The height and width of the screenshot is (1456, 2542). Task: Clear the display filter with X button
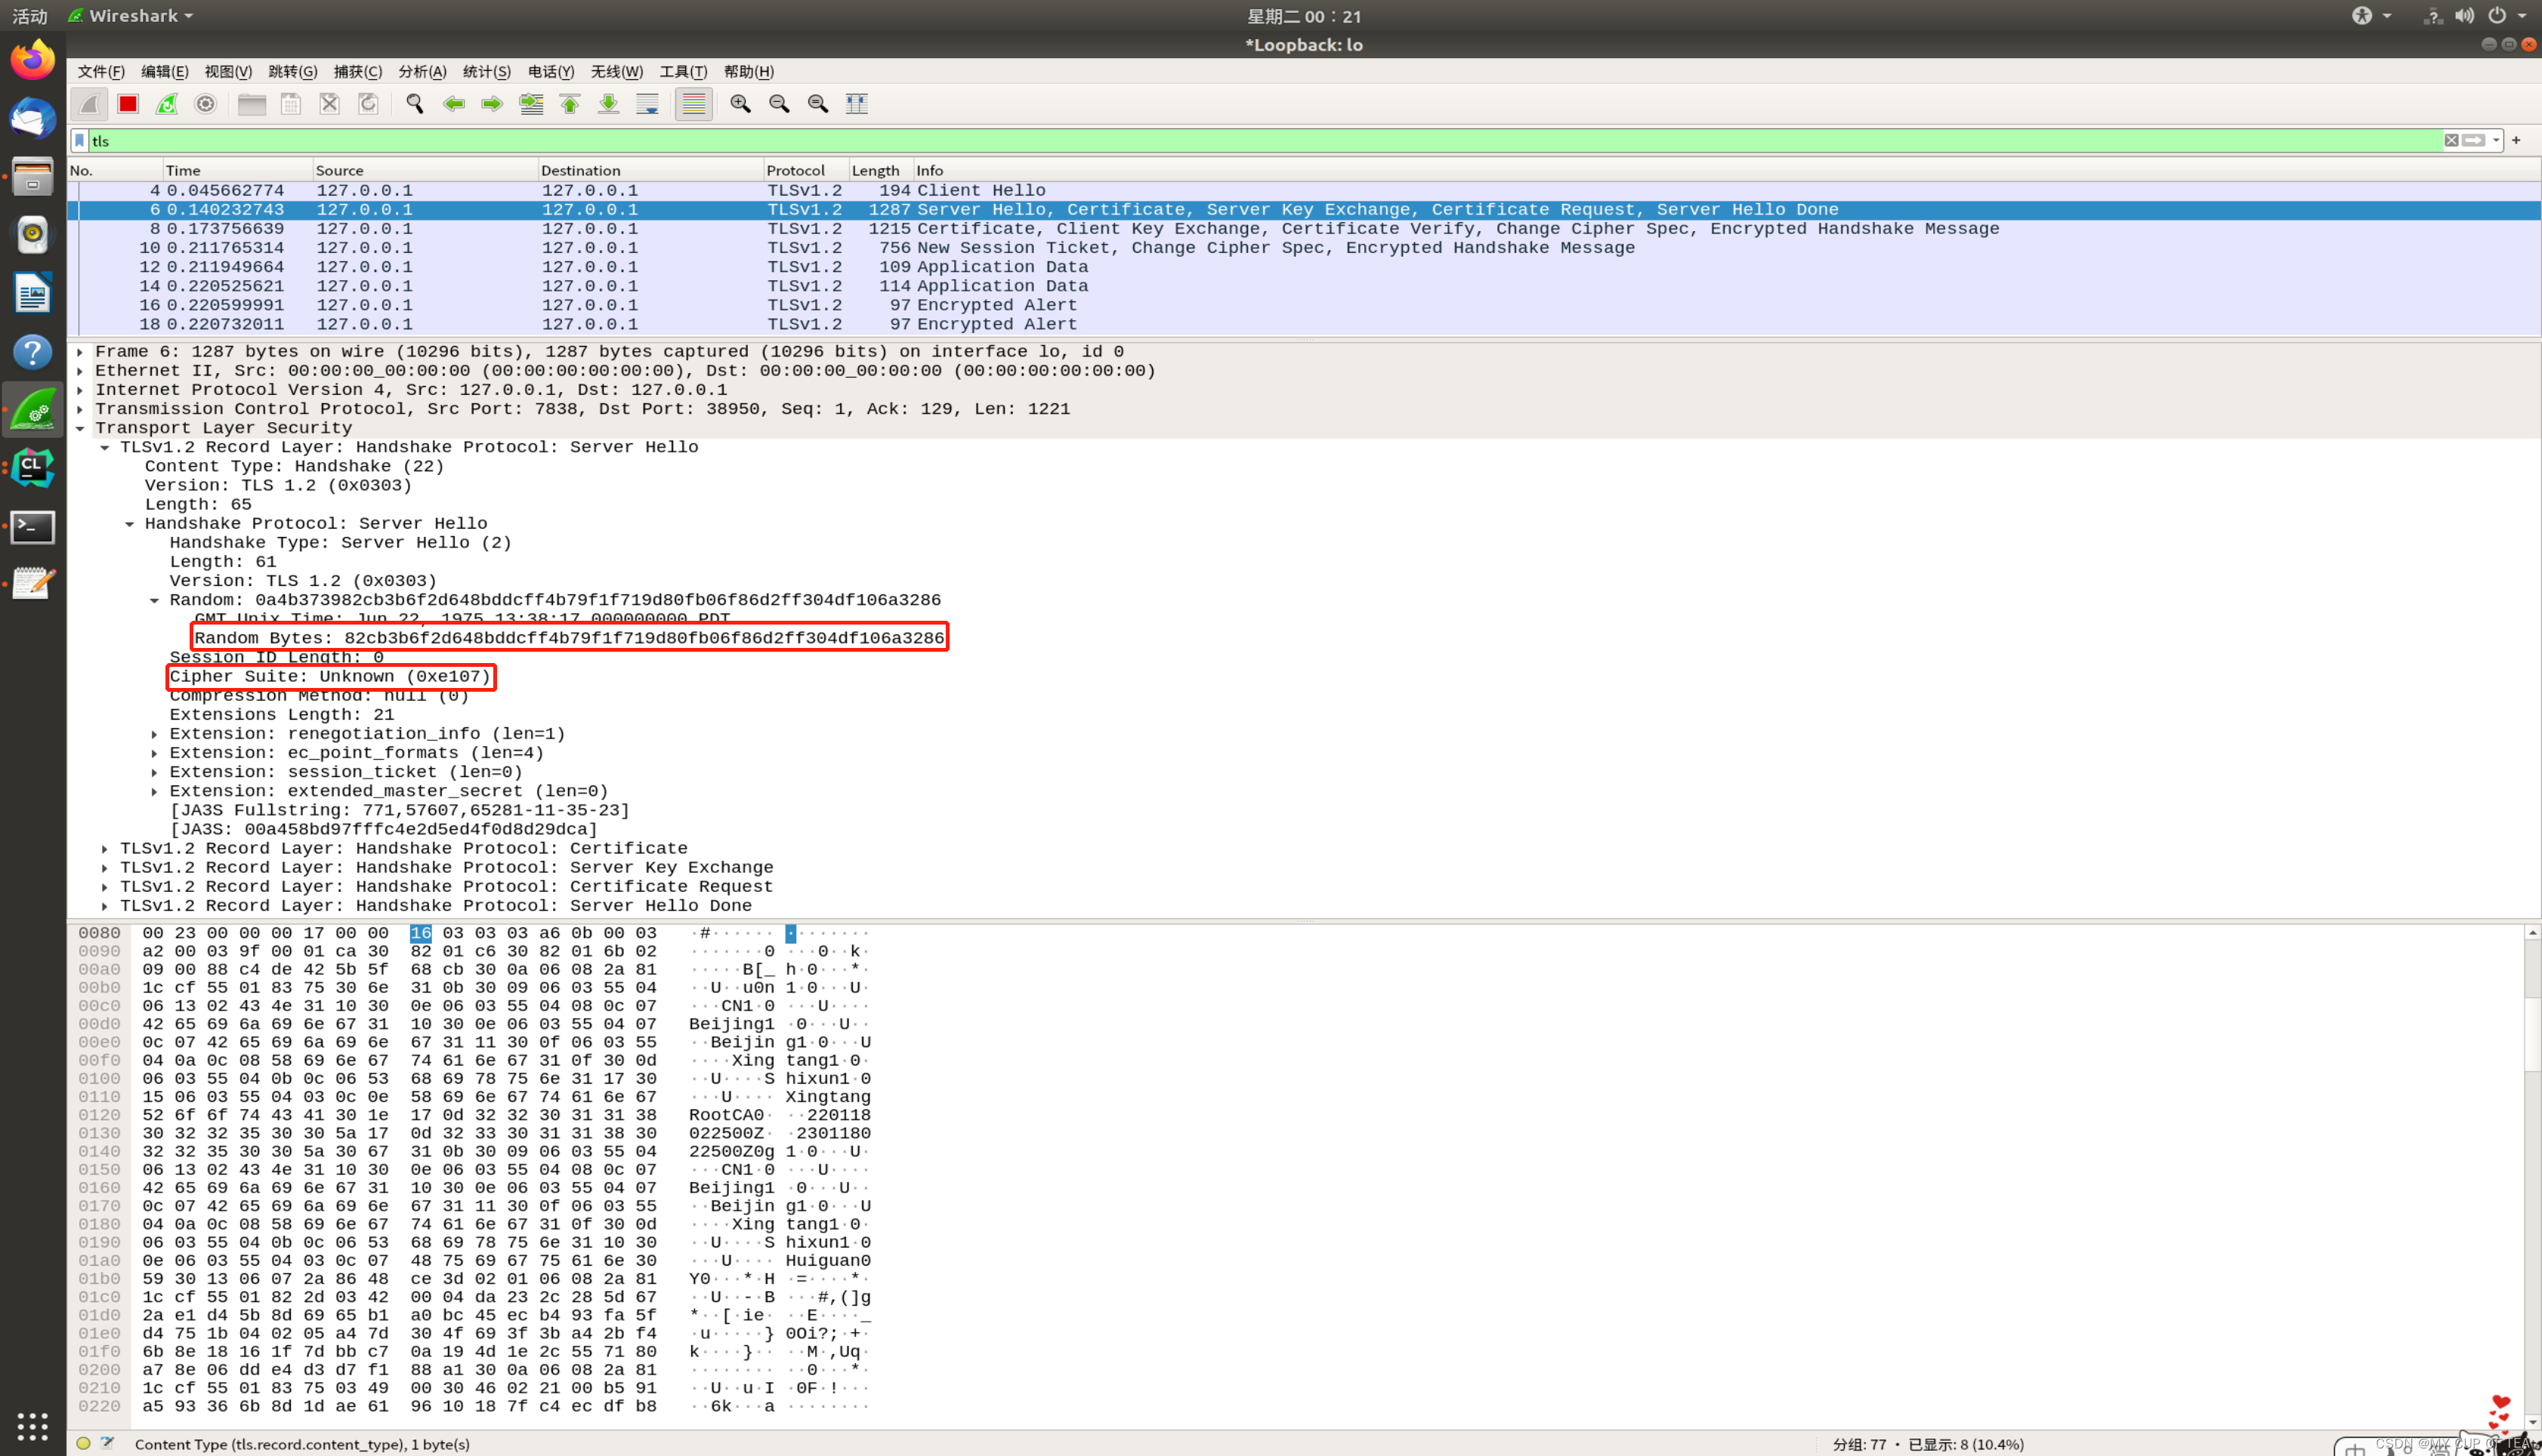tap(2451, 141)
